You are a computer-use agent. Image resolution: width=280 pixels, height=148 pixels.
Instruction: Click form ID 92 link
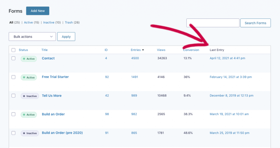107,77
